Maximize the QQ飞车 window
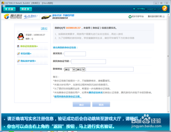The width and height of the screenshot is (171, 132). 161,3
